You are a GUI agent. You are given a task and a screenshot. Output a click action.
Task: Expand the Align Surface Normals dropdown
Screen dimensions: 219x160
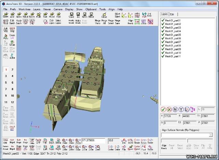tap(210, 135)
